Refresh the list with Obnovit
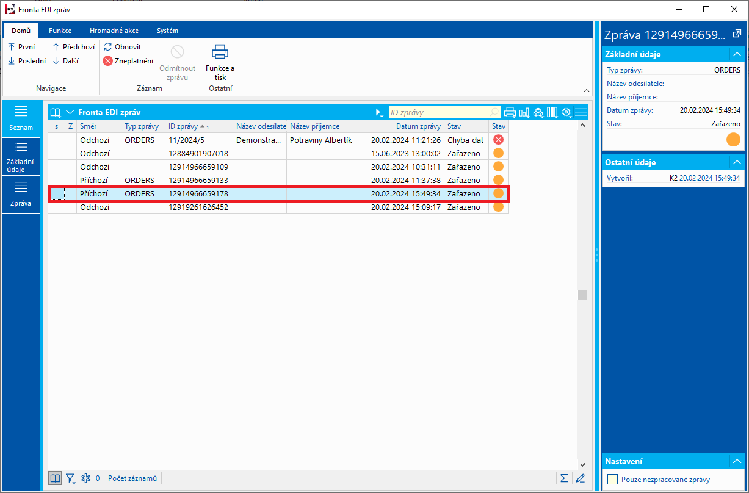749x493 pixels. pos(123,46)
